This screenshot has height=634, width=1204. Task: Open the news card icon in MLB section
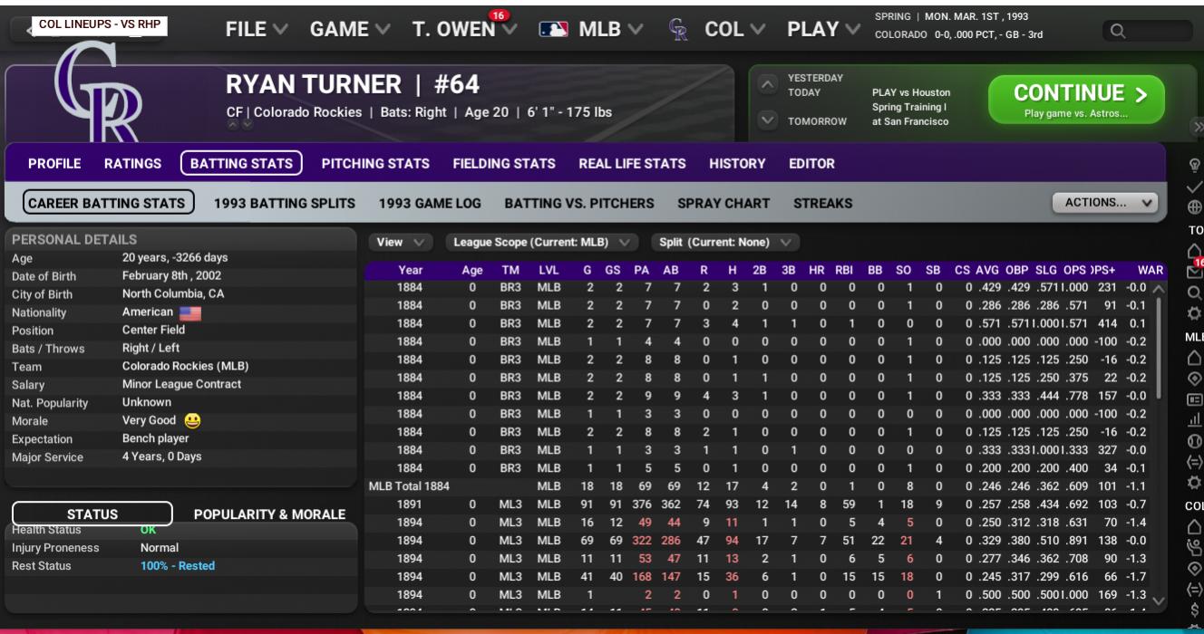click(1195, 399)
